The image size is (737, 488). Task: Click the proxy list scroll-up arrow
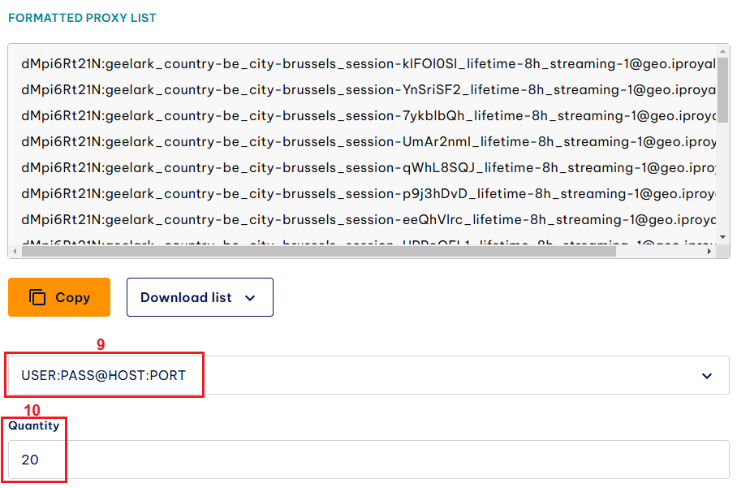[x=723, y=51]
